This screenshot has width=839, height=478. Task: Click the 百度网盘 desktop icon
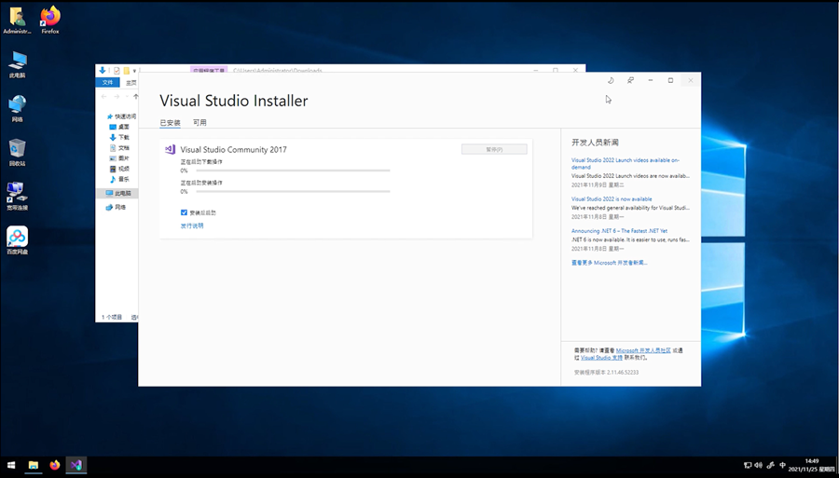pos(17,240)
